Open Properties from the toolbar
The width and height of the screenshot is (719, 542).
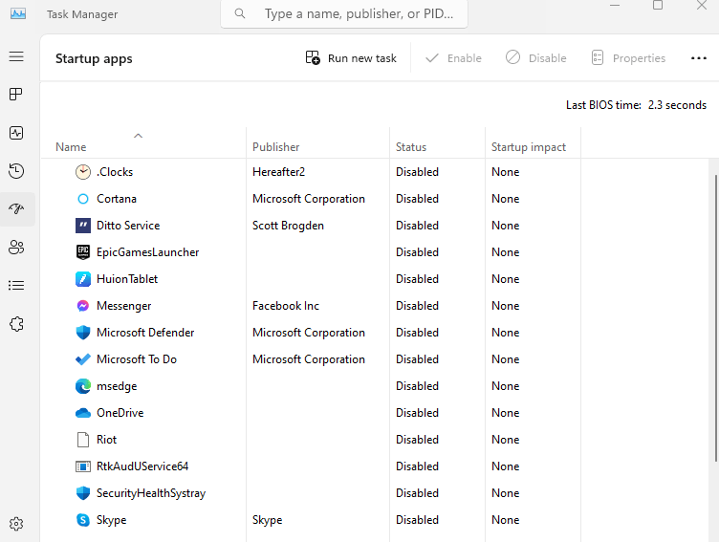(628, 58)
